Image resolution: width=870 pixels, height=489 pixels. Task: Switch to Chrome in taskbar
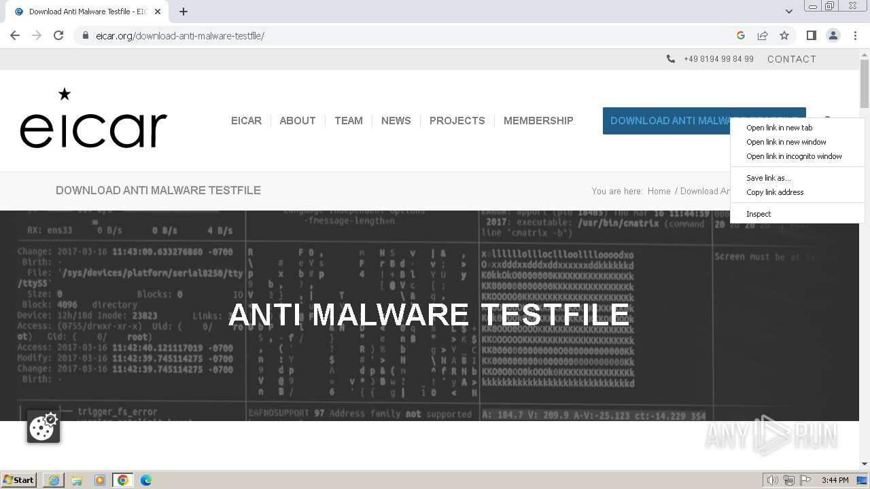(123, 480)
